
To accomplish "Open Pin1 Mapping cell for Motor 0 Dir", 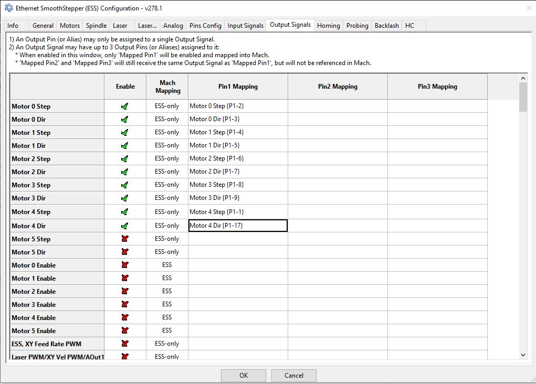I will 238,119.
